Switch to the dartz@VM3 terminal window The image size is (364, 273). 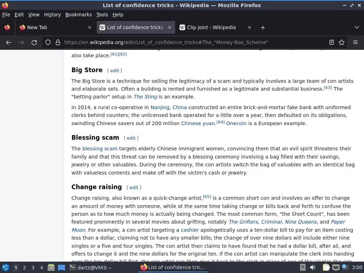coord(91,268)
